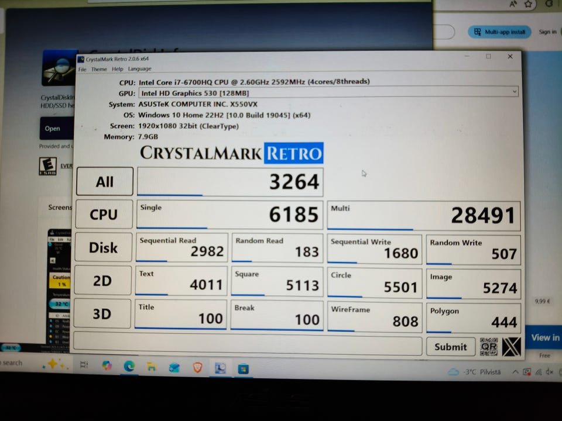Image resolution: width=562 pixels, height=421 pixels.
Task: Click the OS line Windows 10 Home
Action: point(224,115)
